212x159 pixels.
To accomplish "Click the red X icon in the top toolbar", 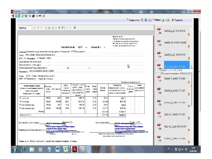I will point(44,16).
